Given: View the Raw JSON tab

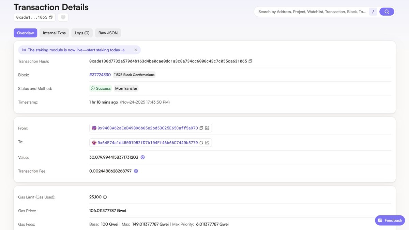Looking at the screenshot, I should (108, 33).
